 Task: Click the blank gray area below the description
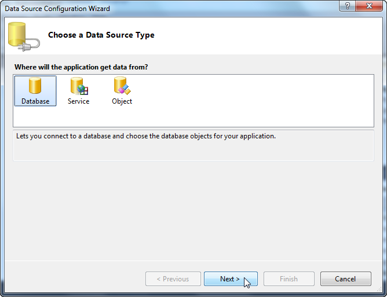pos(193,210)
